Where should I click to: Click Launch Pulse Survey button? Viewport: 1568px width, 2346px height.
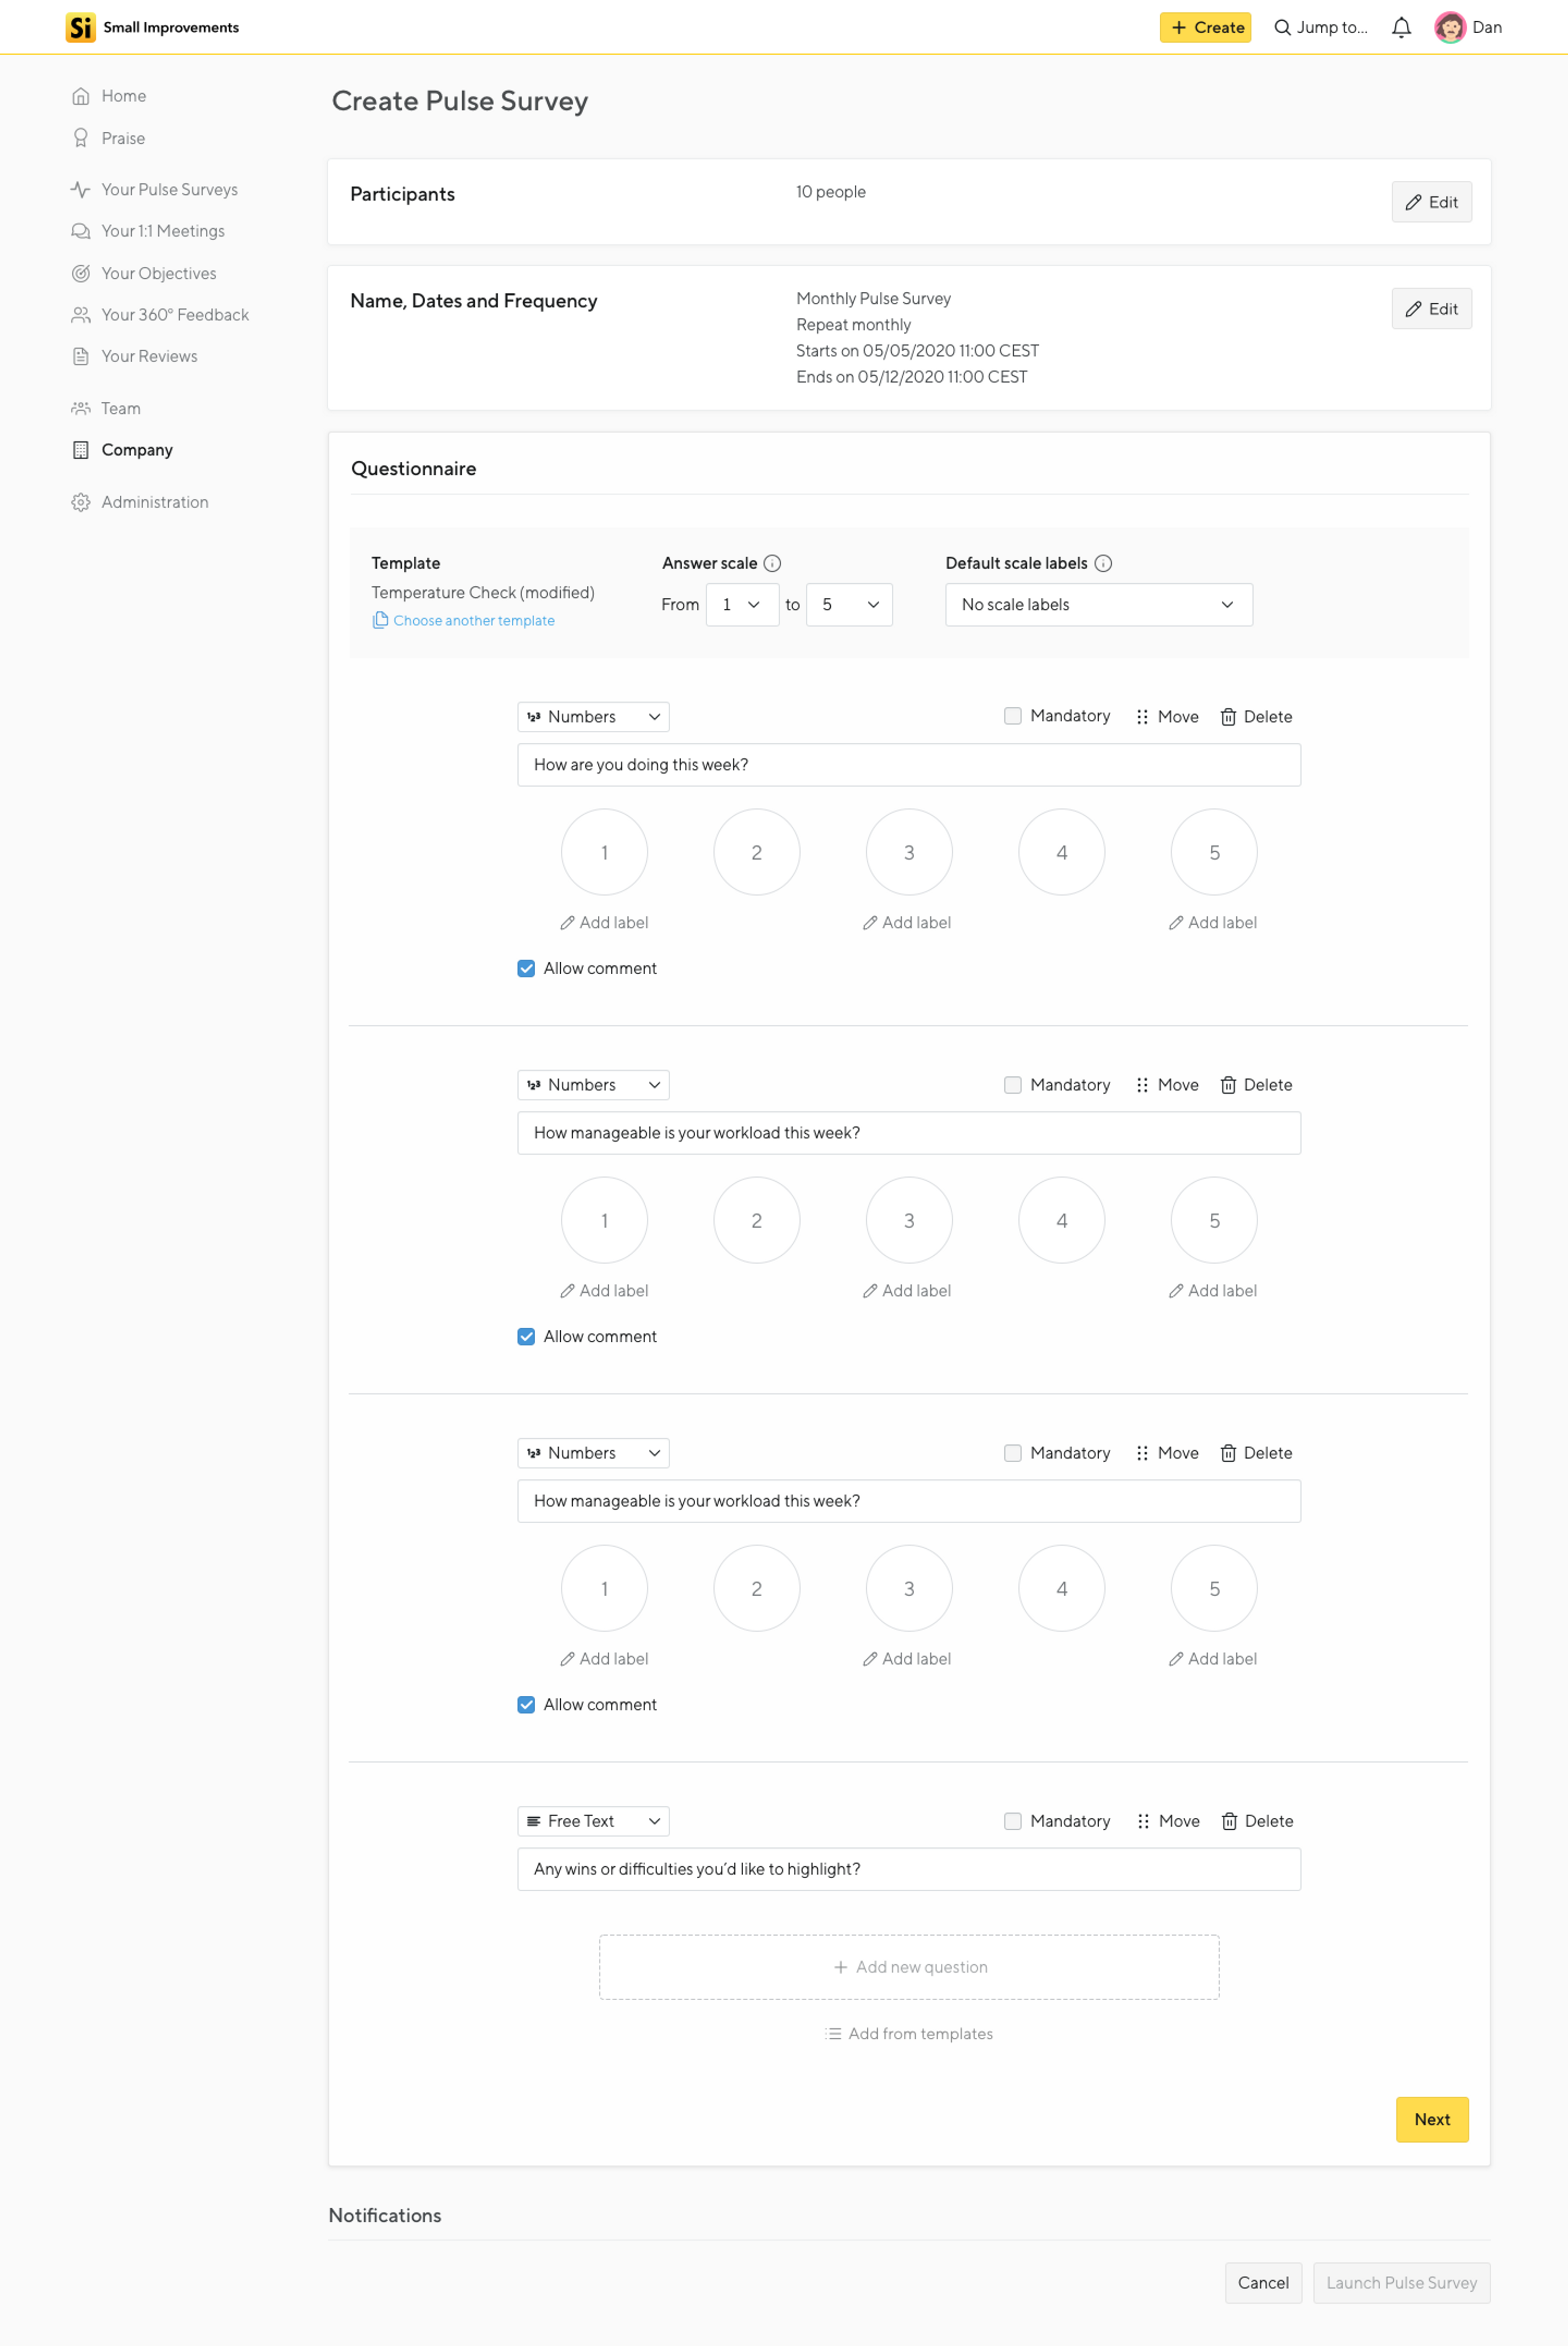[1401, 2283]
